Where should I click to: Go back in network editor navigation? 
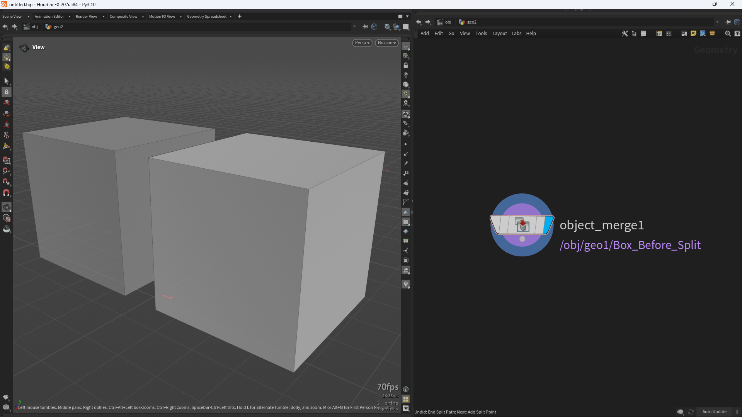[419, 22]
